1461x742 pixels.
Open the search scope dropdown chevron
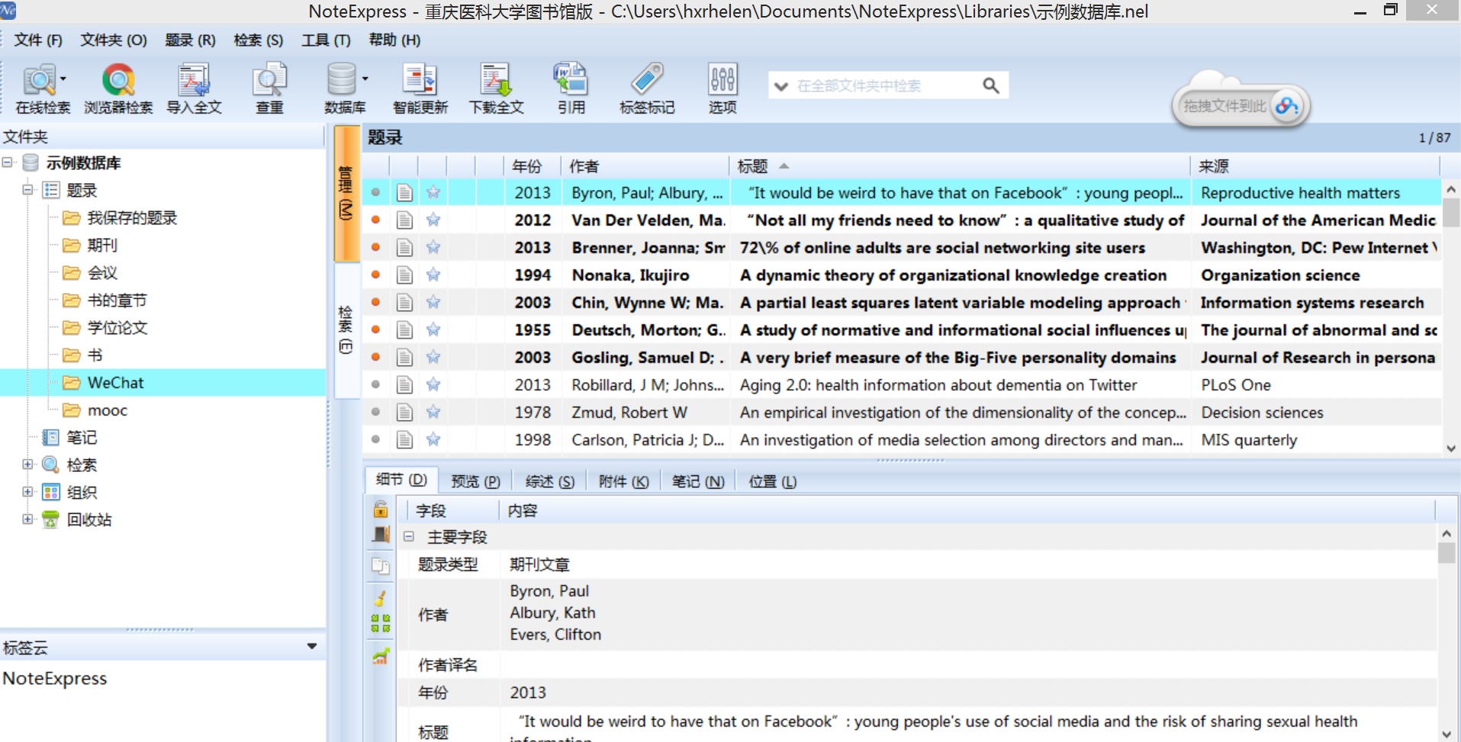[x=780, y=86]
